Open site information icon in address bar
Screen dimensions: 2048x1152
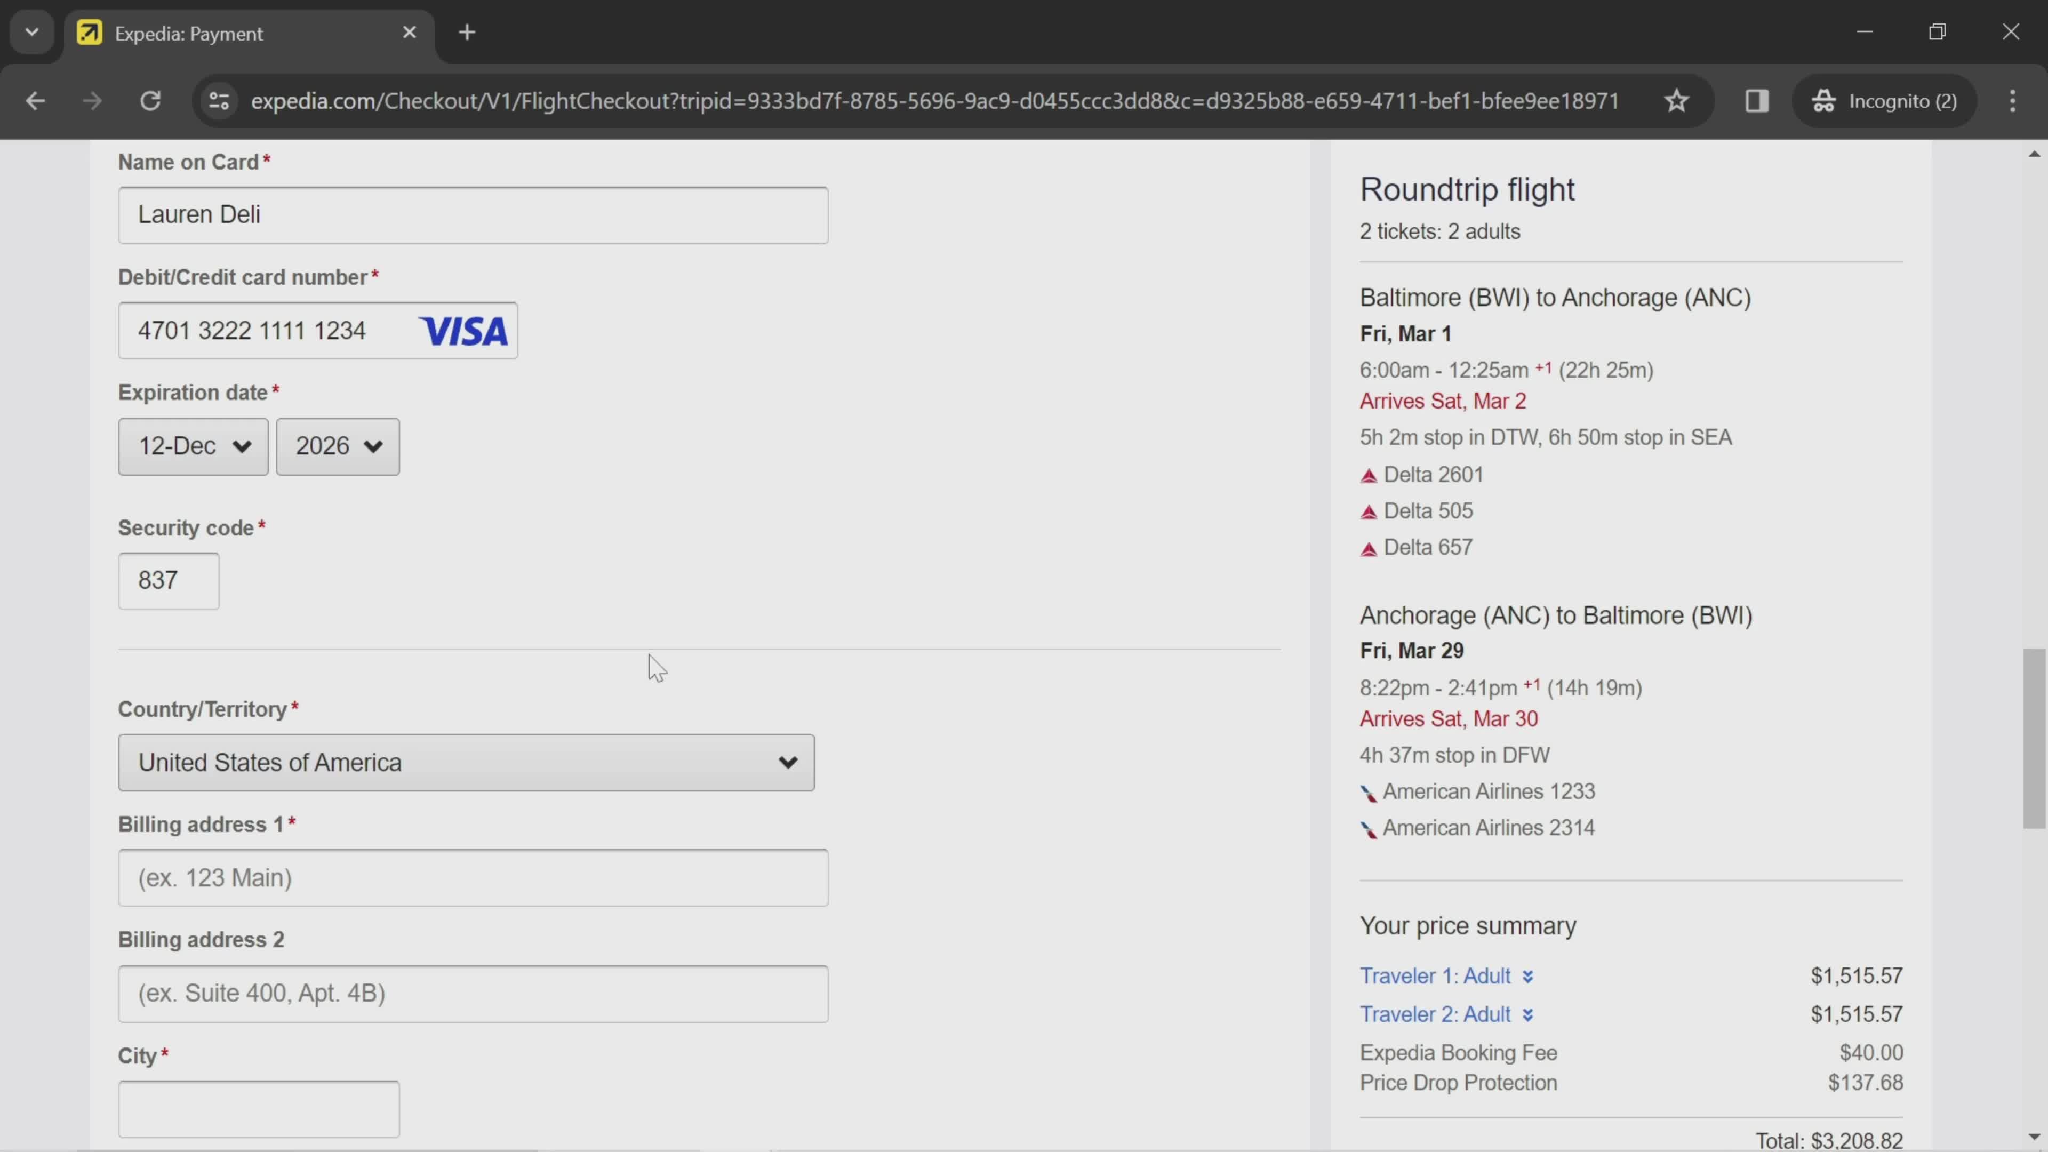click(219, 101)
